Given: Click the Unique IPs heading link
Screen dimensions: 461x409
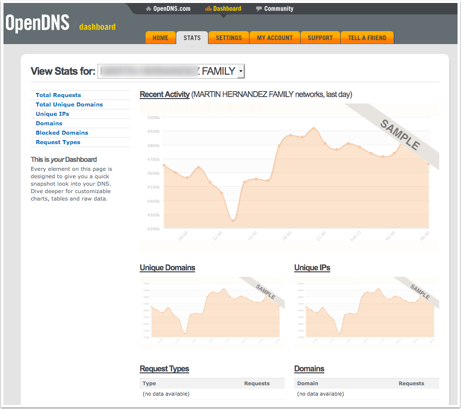Looking at the screenshot, I should click(x=312, y=267).
